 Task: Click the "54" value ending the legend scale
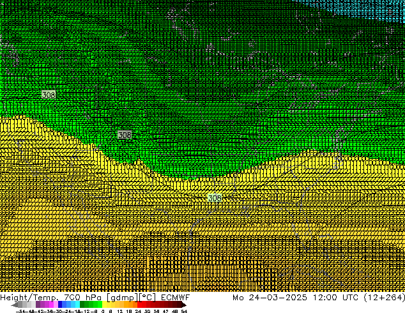coord(184,311)
